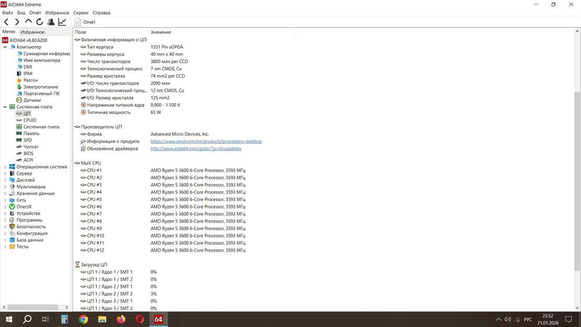Open File Explorer from the taskbar
Screen dimensions: 581x327
[102, 319]
